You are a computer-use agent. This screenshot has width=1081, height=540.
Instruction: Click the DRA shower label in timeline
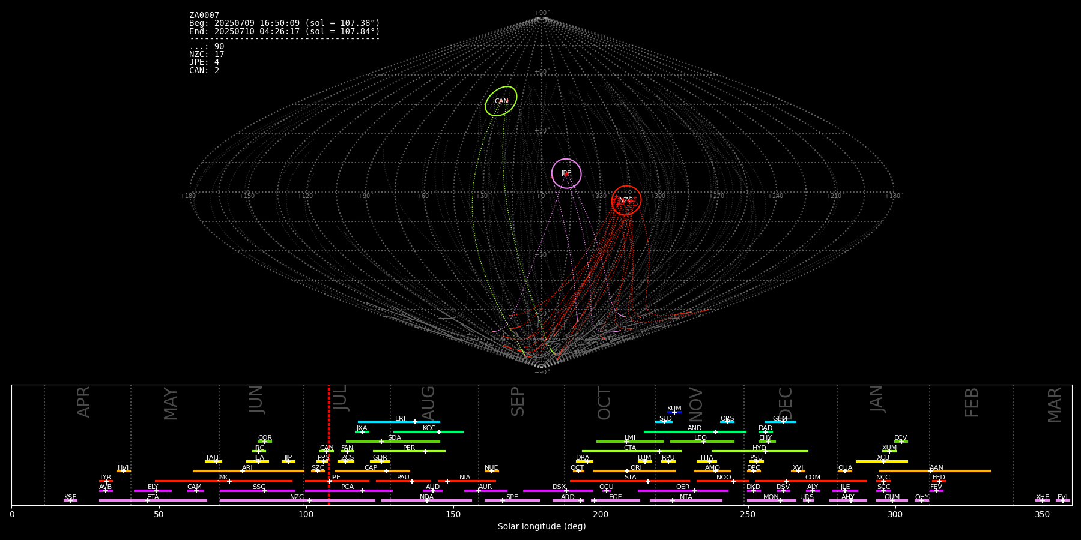(583, 458)
